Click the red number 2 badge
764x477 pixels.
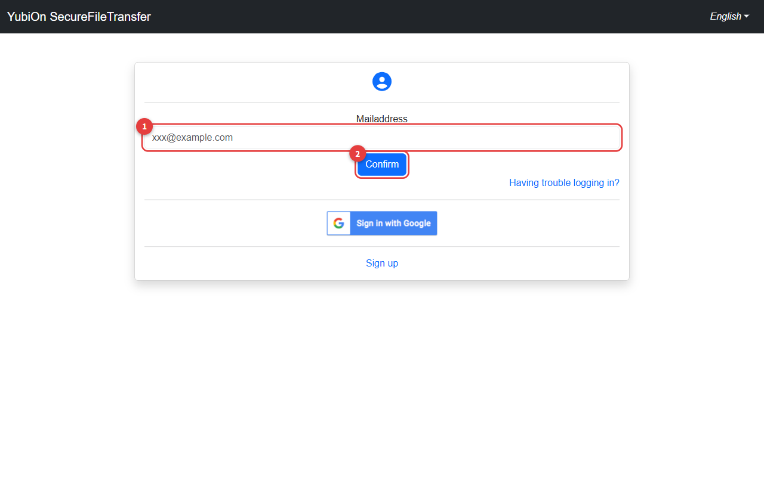(358, 154)
